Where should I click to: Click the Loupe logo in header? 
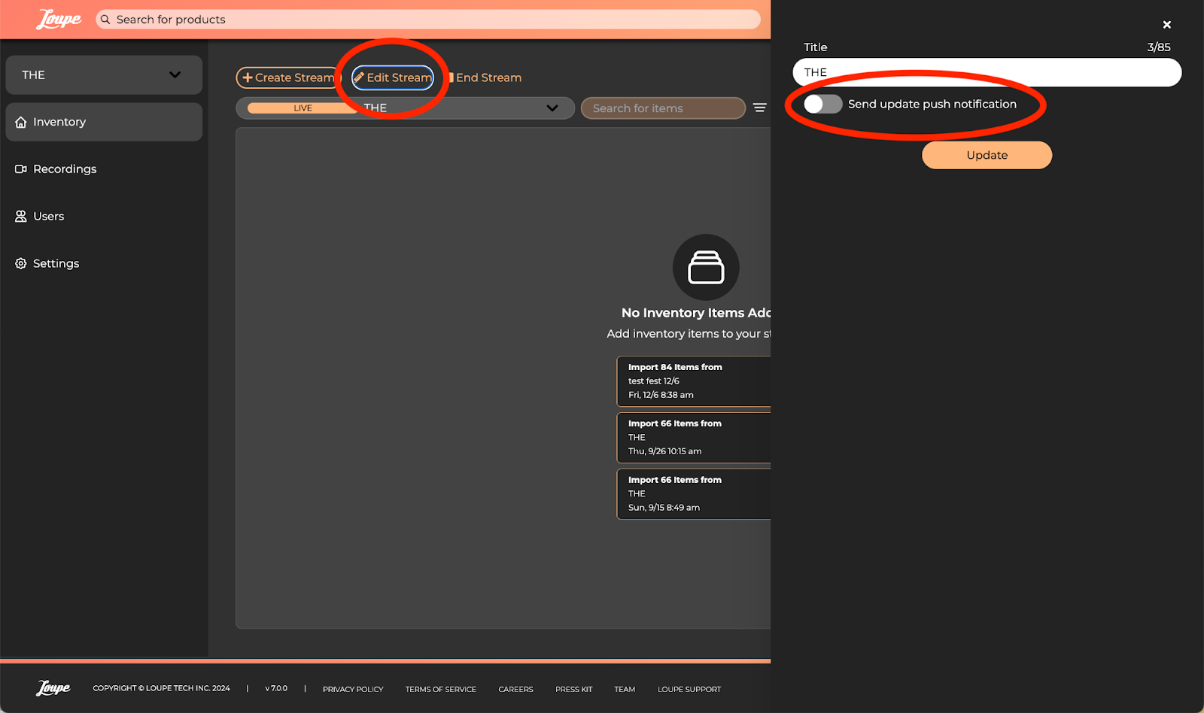click(x=59, y=20)
